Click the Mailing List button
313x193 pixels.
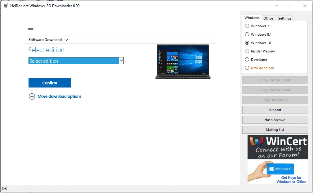(x=275, y=130)
